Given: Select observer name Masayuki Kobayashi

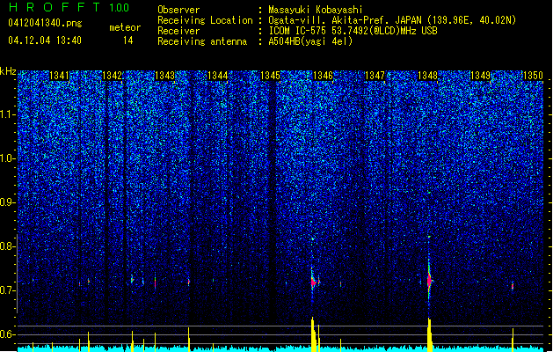Looking at the screenshot, I should [316, 10].
